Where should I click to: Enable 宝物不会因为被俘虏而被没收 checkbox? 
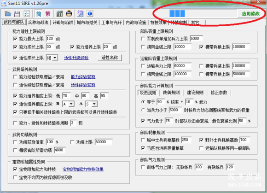point(15,177)
